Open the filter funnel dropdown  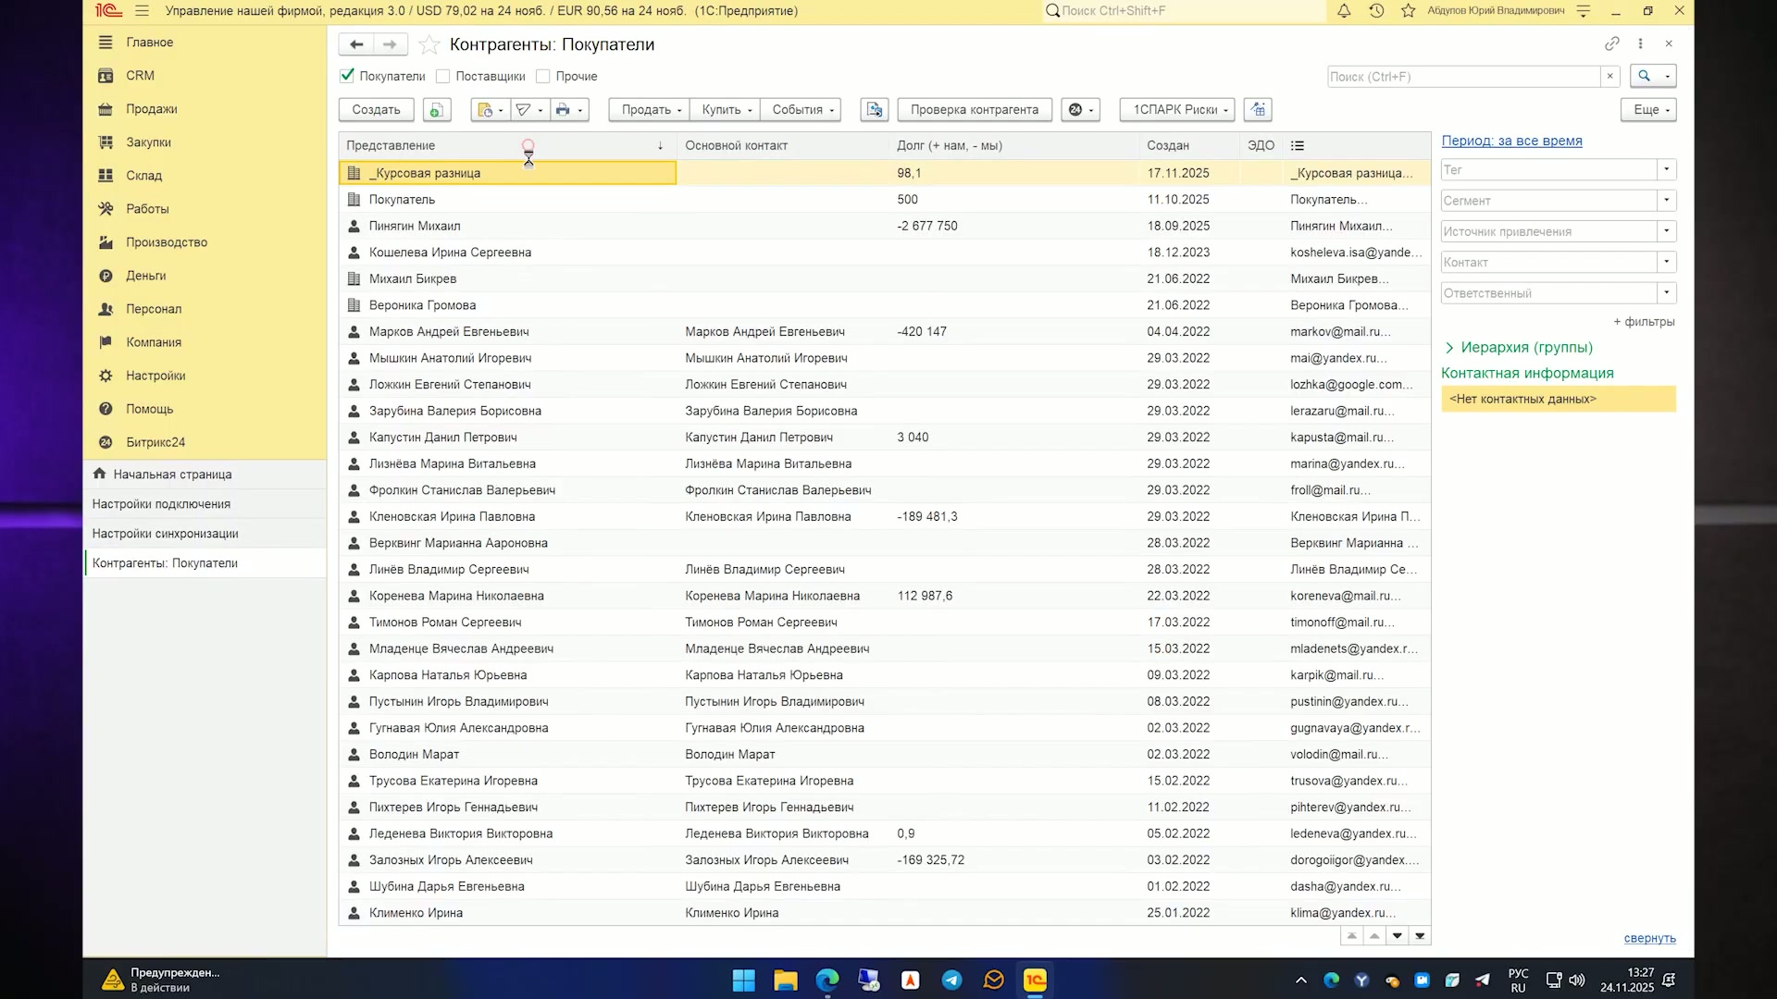click(x=528, y=110)
